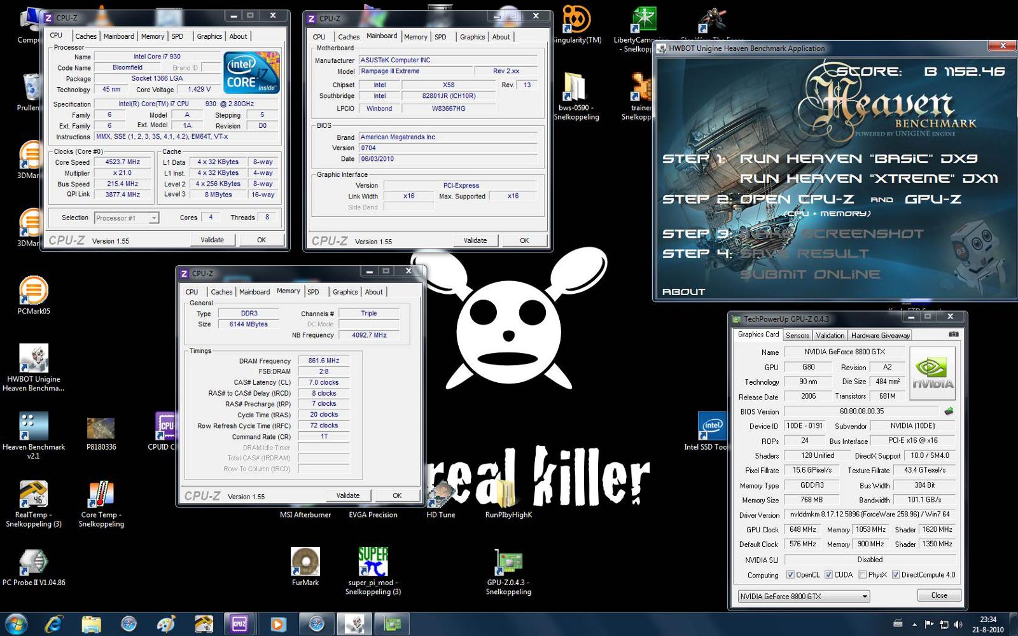Open SPD tab in the CPU-Z mainboard window
This screenshot has height=636, width=1018.
440,37
